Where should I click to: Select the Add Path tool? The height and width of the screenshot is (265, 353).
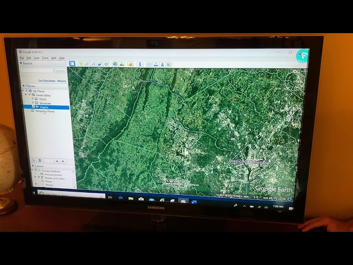point(94,64)
